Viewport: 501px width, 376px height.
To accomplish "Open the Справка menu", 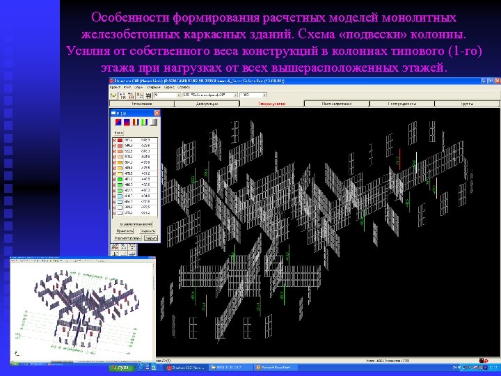I will tap(184, 87).
